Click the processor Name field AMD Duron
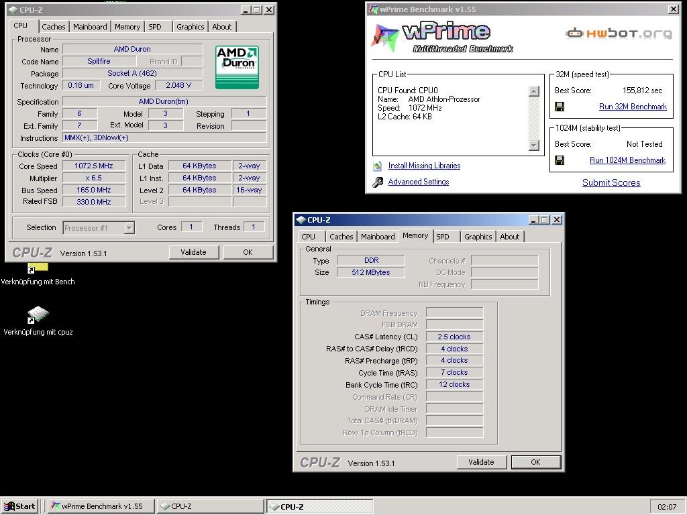Screen dimensions: 687x515 [x=132, y=49]
